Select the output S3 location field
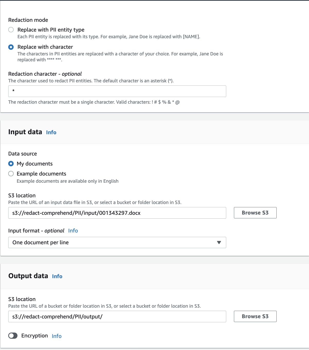The image size is (309, 350). click(117, 316)
